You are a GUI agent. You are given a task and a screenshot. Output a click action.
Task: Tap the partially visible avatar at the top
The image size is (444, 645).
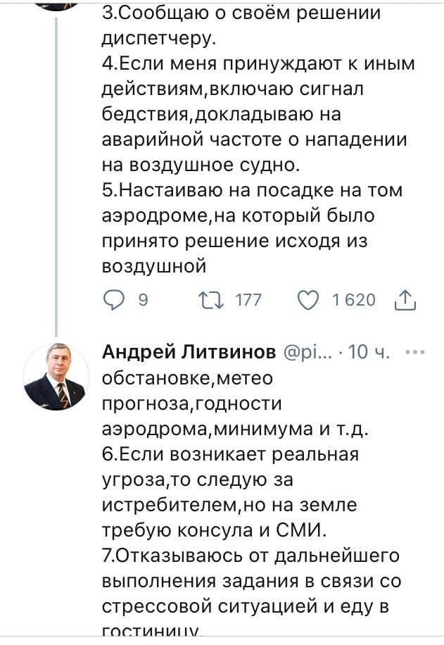56,4
